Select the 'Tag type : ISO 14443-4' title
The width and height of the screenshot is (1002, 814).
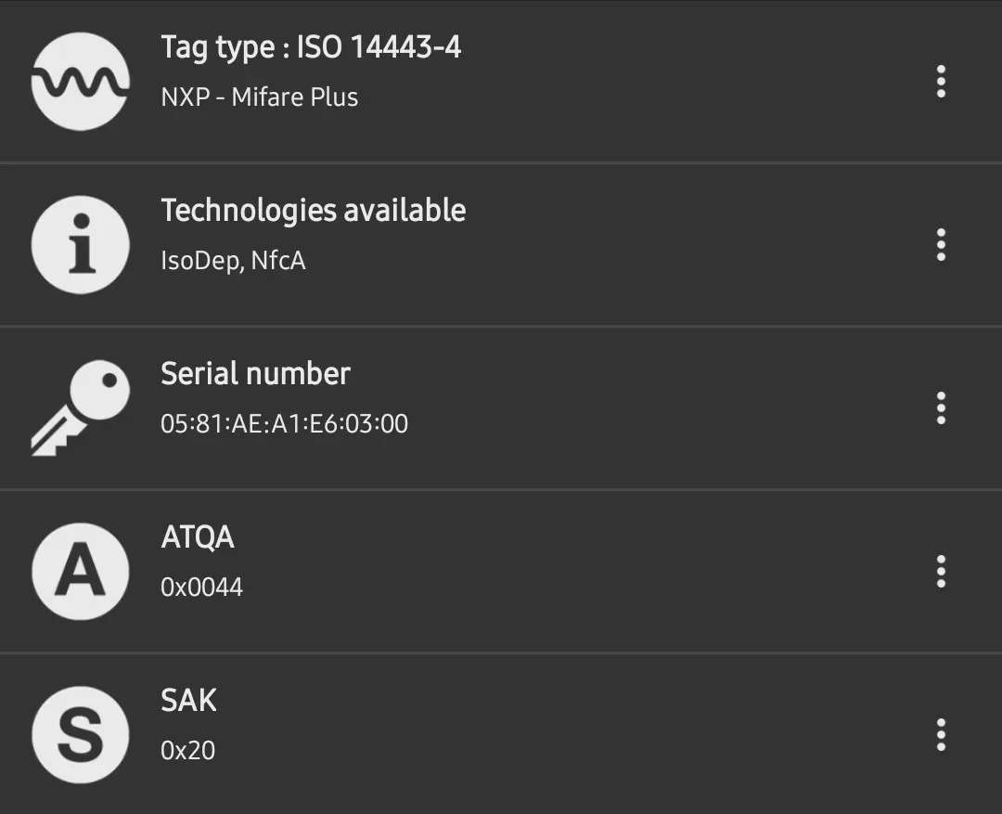[311, 47]
